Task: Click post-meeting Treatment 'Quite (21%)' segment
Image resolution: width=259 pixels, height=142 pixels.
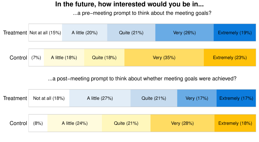Action: [x=154, y=98]
